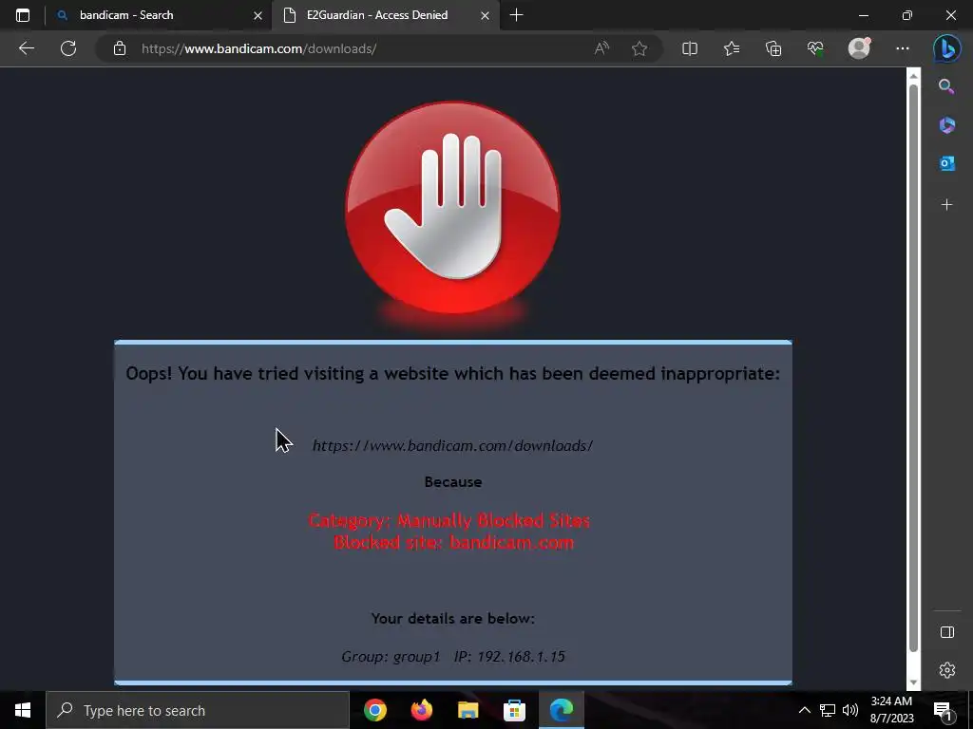Open File Explorer from taskbar
Image resolution: width=973 pixels, height=729 pixels.
point(467,710)
